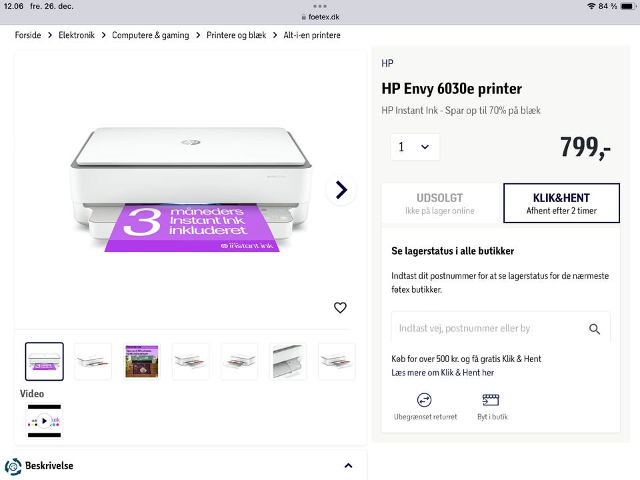
Task: Click the search magnifier in postcode field
Action: (x=595, y=329)
